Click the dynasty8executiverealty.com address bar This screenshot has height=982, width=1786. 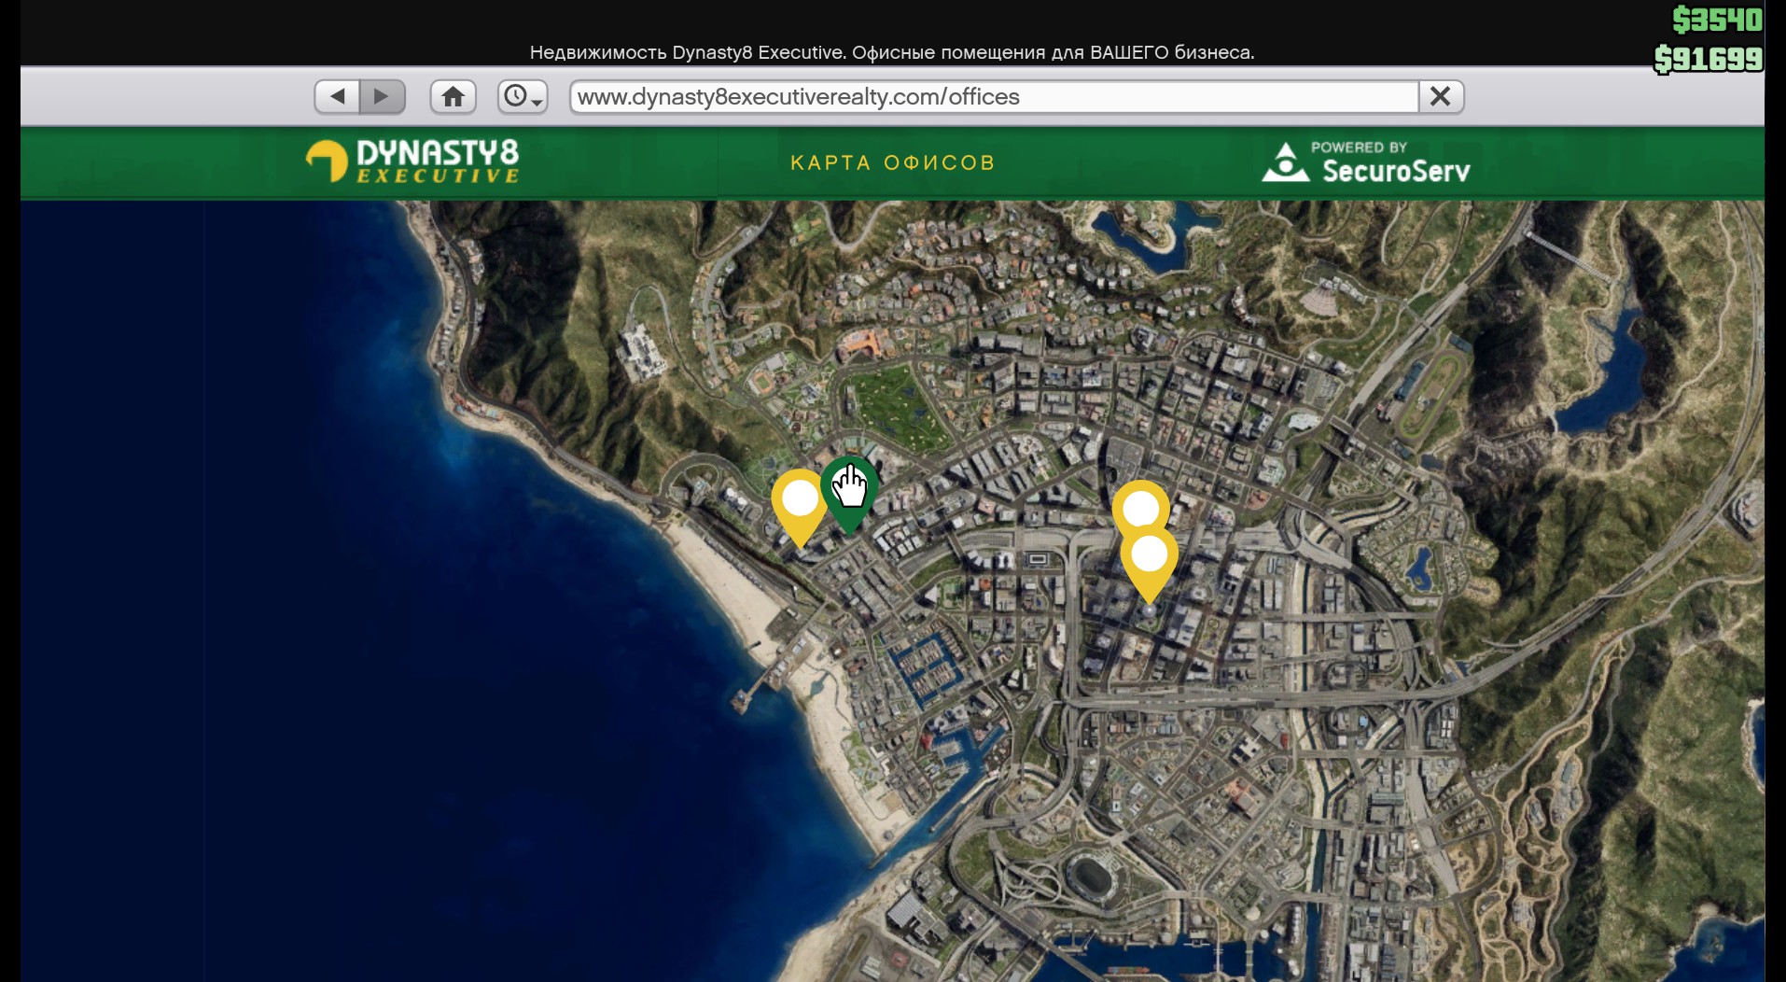click(995, 96)
